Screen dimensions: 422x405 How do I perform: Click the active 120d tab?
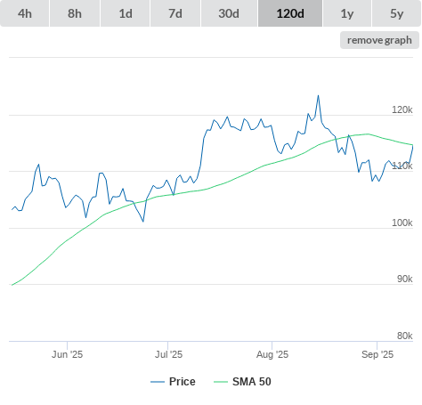[290, 13]
